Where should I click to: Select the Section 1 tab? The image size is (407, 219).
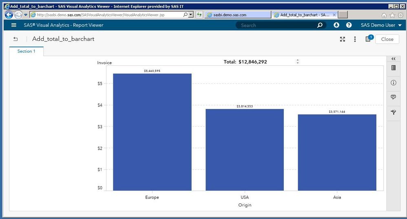26,51
